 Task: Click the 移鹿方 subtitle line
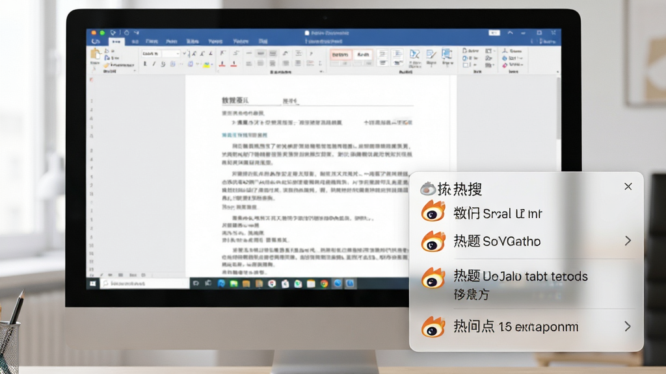point(471,294)
